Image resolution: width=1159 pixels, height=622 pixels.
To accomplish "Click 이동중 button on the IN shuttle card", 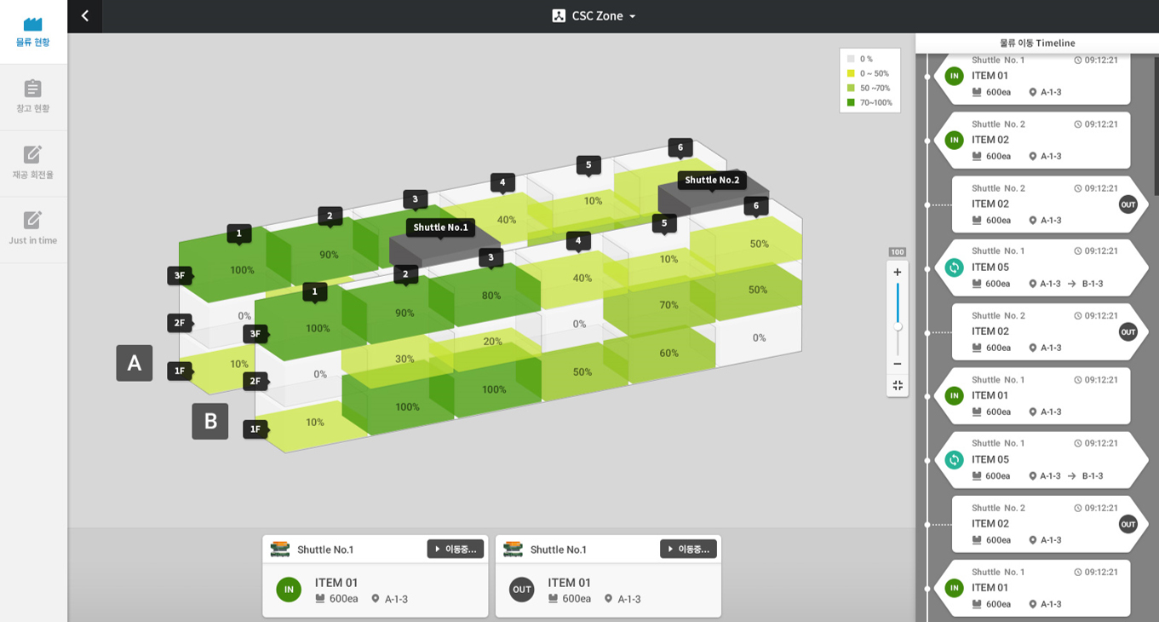I will [455, 550].
